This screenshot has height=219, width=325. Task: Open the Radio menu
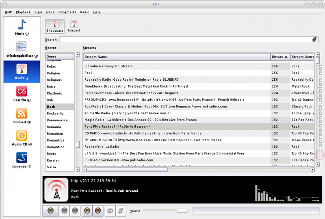coord(84,12)
